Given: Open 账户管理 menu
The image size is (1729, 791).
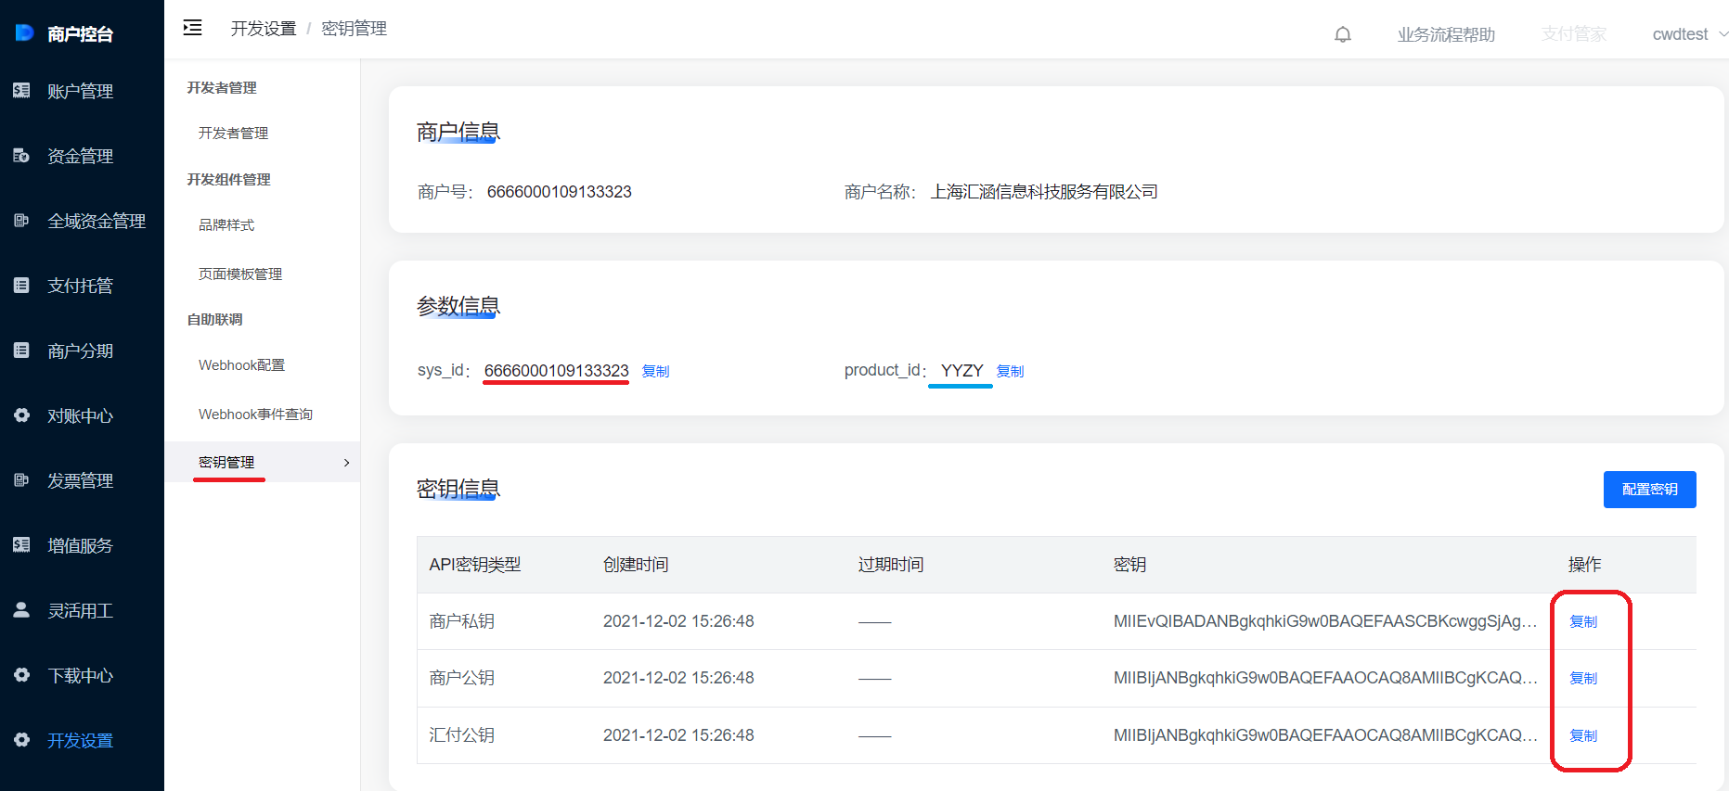Looking at the screenshot, I should pyautogui.click(x=81, y=91).
